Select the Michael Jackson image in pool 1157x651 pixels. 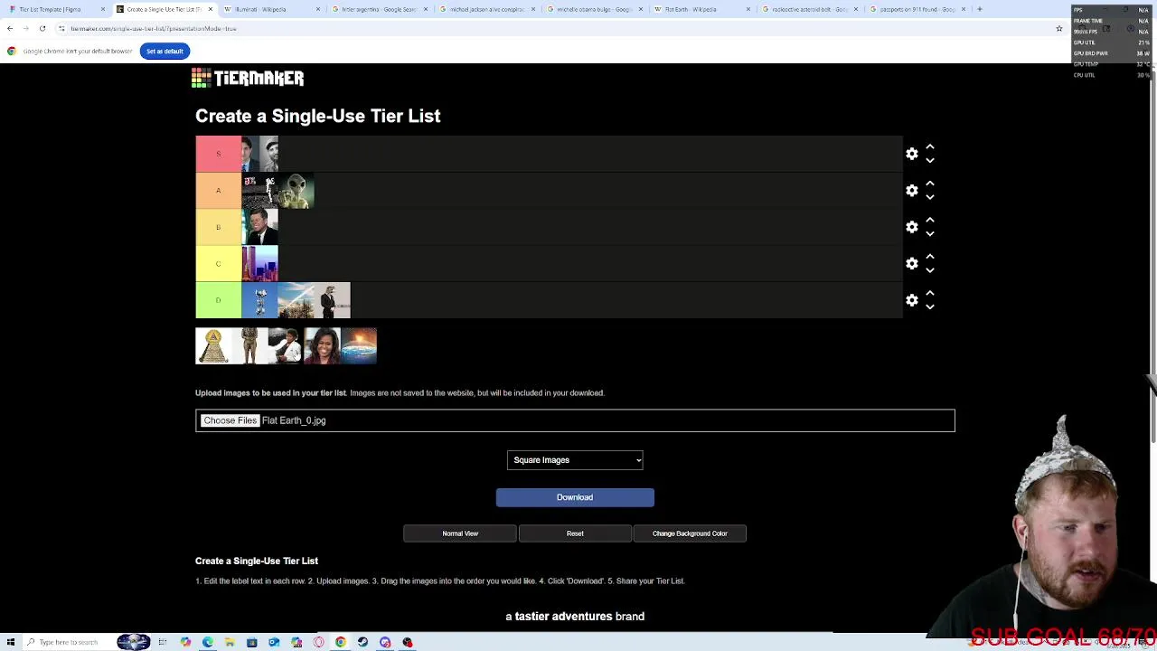(286, 346)
